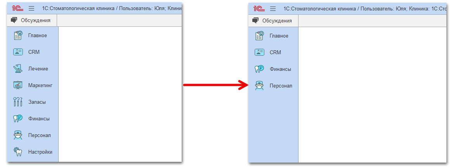Image resolution: width=453 pixels, height=168 pixels.
Task: Click the Финансы tooth icon in right window
Action: (259, 69)
